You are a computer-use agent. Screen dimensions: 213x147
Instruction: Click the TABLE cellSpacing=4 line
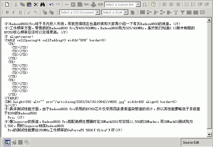click(55, 40)
